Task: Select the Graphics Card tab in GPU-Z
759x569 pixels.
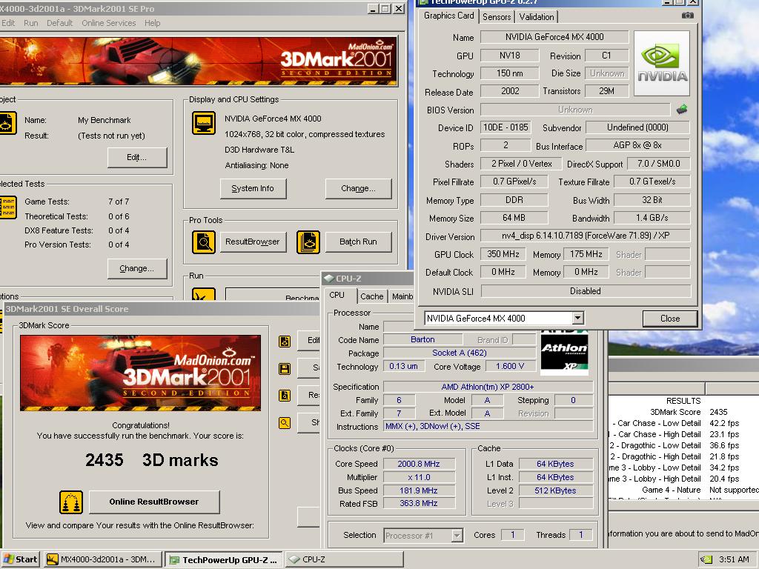Action: point(448,16)
